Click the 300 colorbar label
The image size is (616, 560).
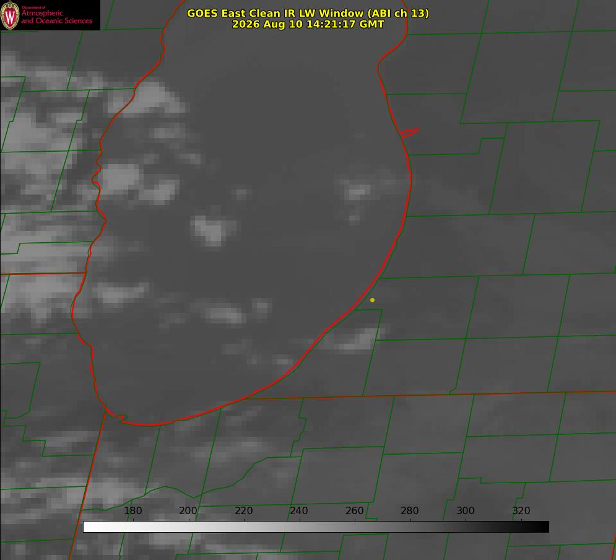(x=465, y=510)
